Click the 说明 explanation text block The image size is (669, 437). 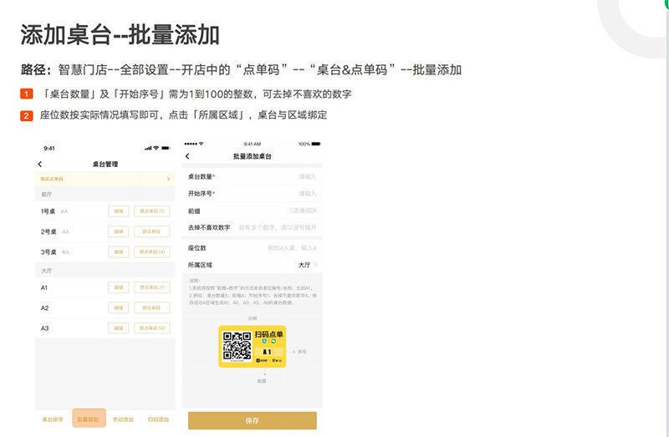pyautogui.click(x=253, y=292)
